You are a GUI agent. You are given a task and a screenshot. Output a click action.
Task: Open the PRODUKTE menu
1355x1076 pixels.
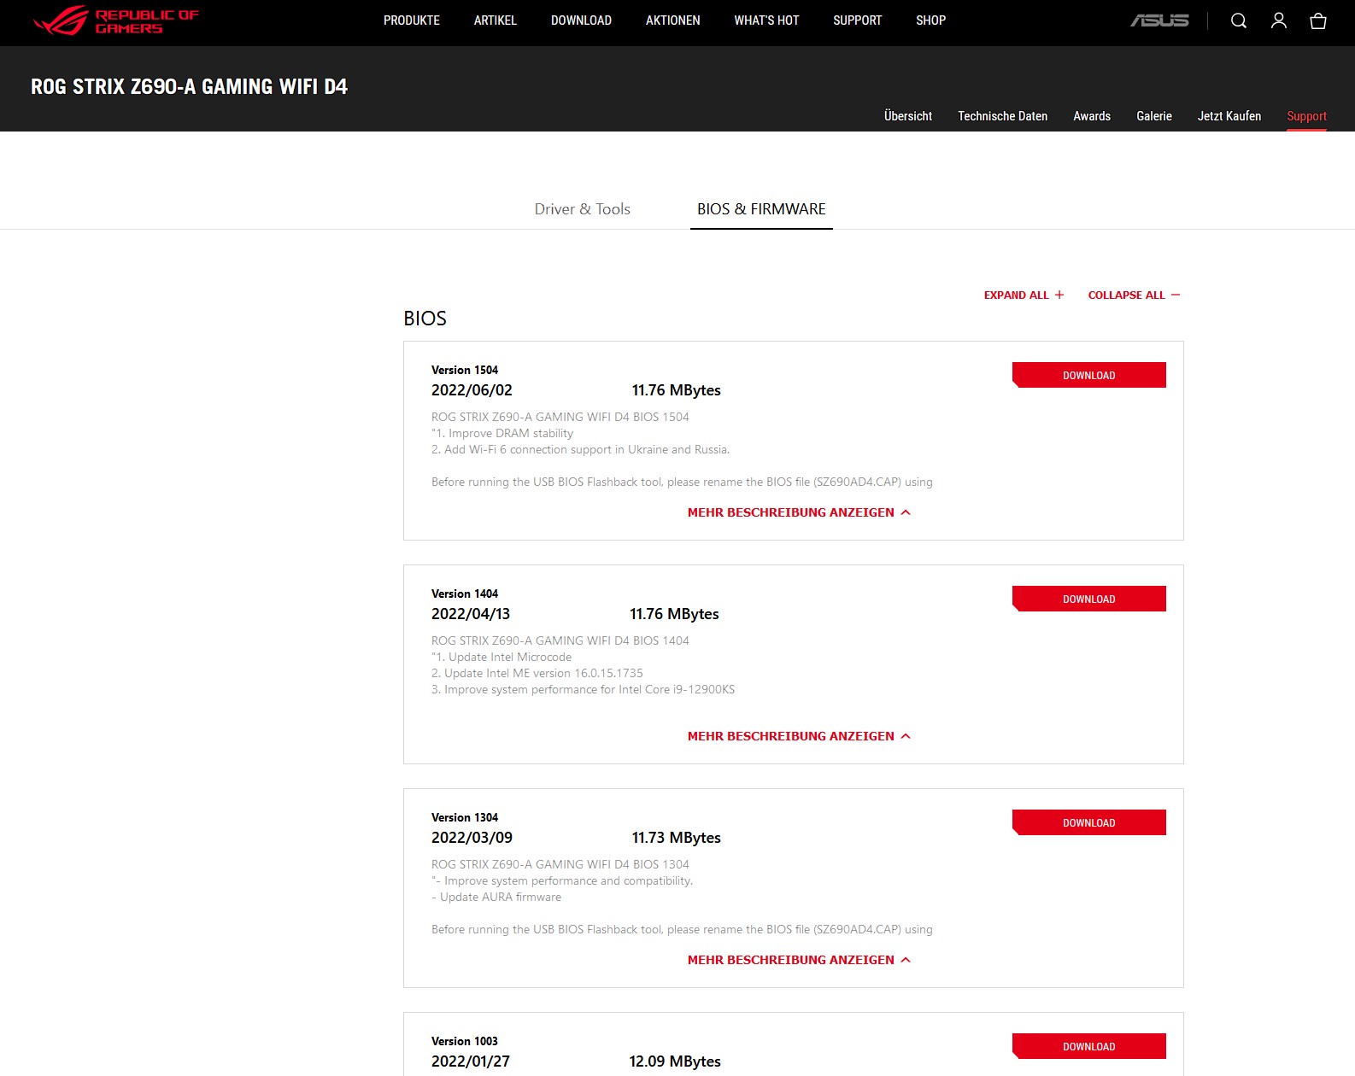coord(412,20)
